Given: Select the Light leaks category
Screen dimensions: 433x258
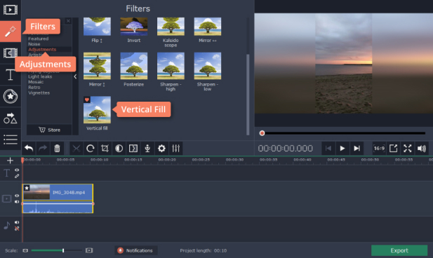Looking at the screenshot, I should tap(40, 76).
